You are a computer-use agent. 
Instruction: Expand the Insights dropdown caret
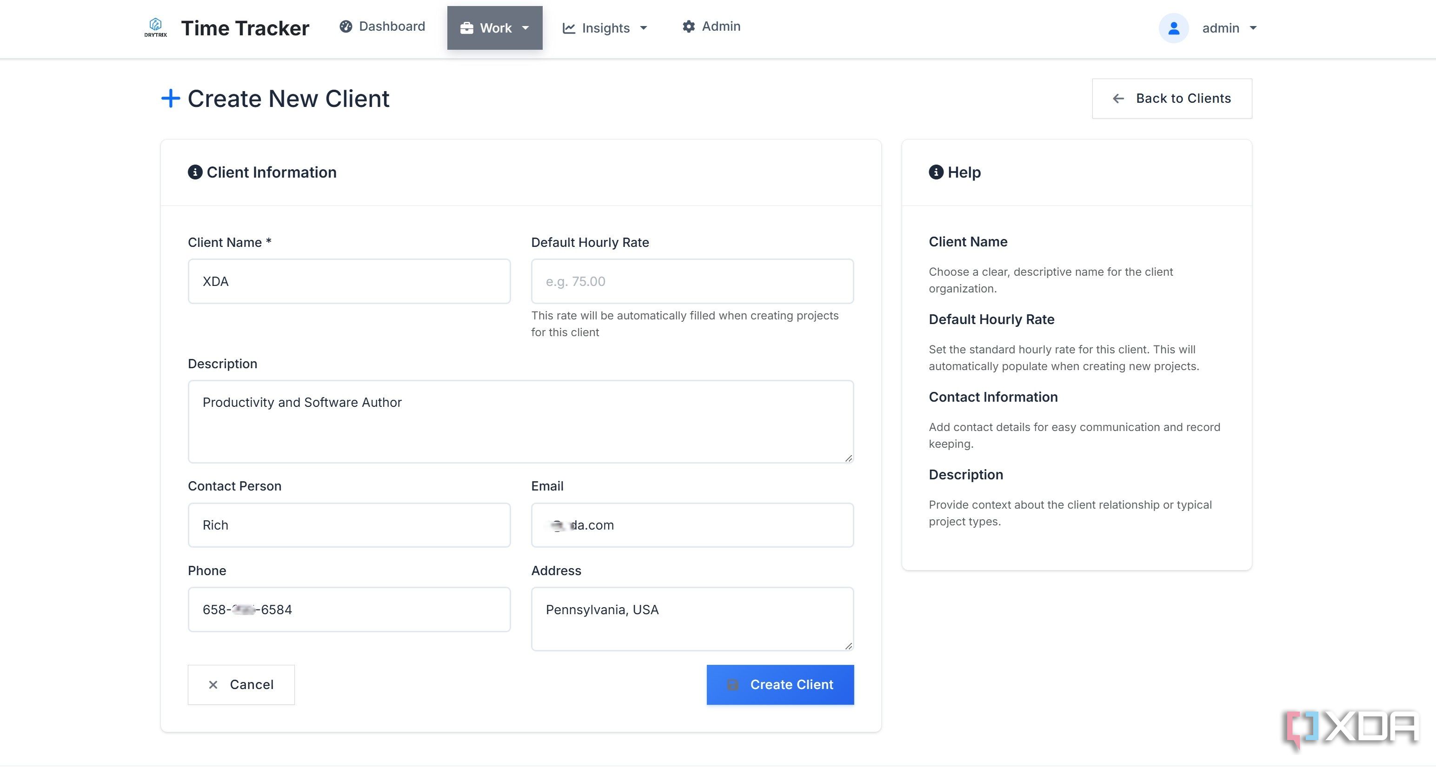643,28
